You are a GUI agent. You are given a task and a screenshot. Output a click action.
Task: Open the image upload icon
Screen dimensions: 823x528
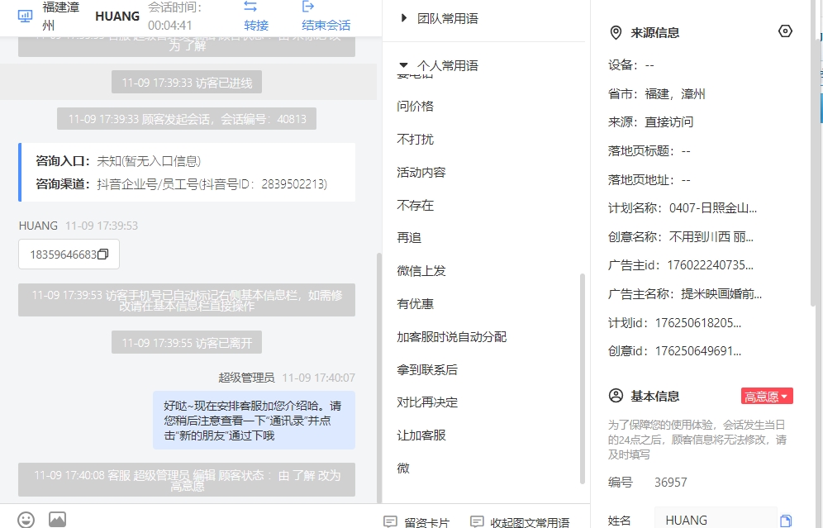[57, 519]
